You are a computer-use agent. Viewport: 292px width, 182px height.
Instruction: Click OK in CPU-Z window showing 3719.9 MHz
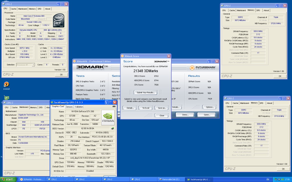(283, 169)
